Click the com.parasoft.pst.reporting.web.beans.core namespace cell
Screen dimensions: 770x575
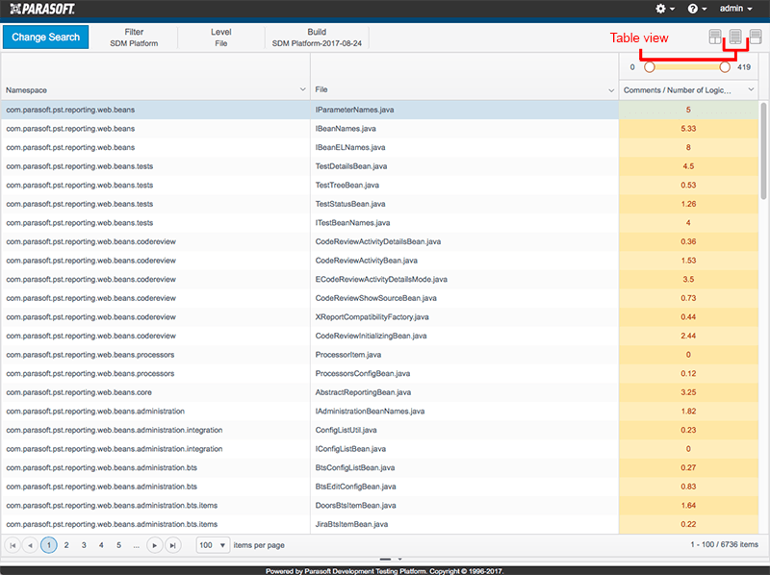click(156, 392)
